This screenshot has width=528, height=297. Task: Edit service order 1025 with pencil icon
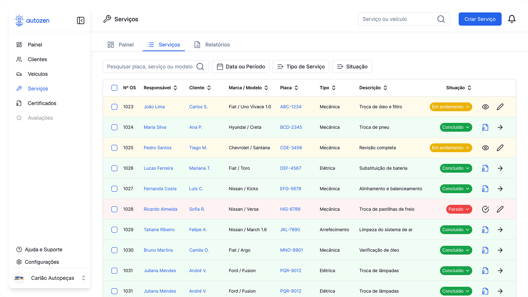(500, 148)
